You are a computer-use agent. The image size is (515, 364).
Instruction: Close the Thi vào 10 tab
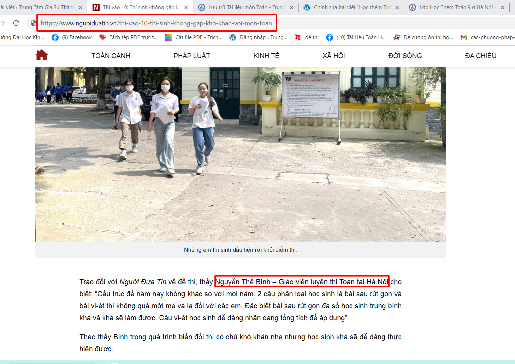coord(186,7)
